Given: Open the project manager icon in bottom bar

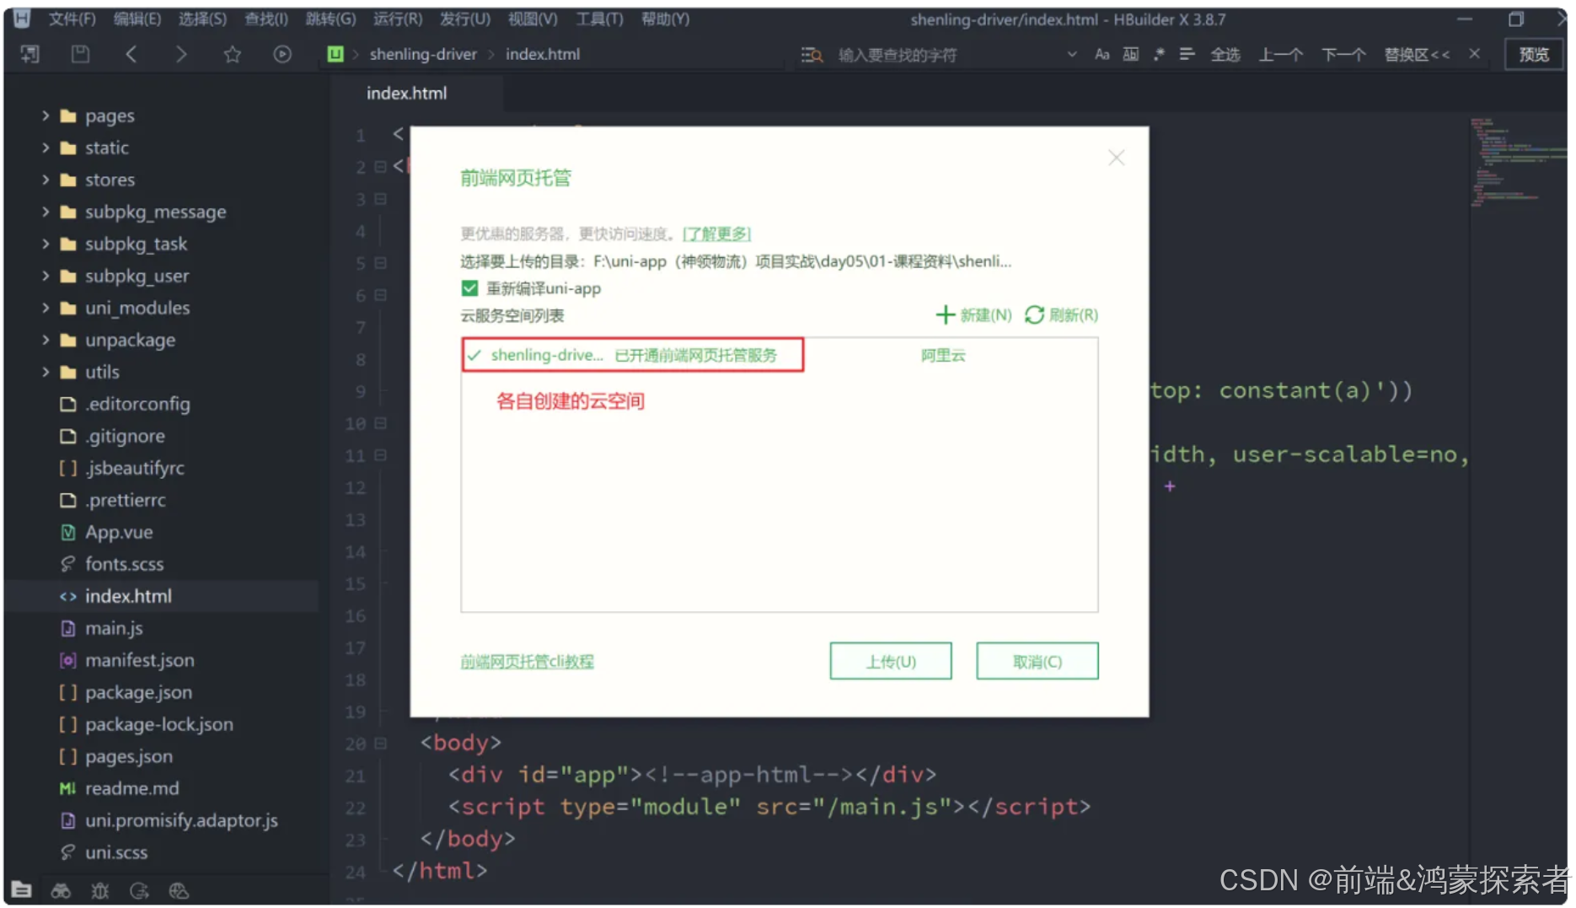Looking at the screenshot, I should point(22,889).
